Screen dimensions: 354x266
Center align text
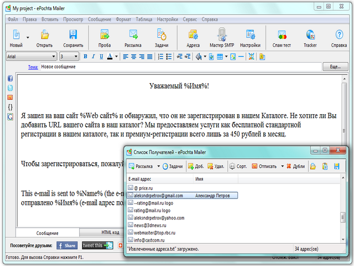point(134,57)
